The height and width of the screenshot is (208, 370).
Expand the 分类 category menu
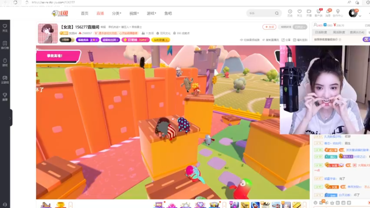coord(117,13)
